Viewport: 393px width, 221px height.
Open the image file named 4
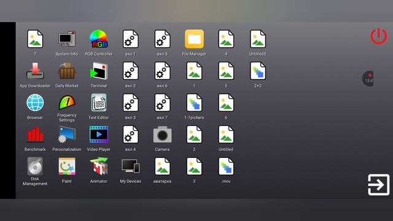226,39
